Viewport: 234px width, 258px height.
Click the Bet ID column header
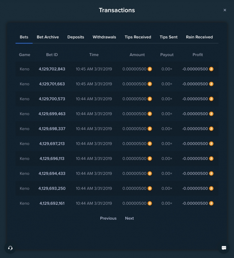tap(52, 55)
